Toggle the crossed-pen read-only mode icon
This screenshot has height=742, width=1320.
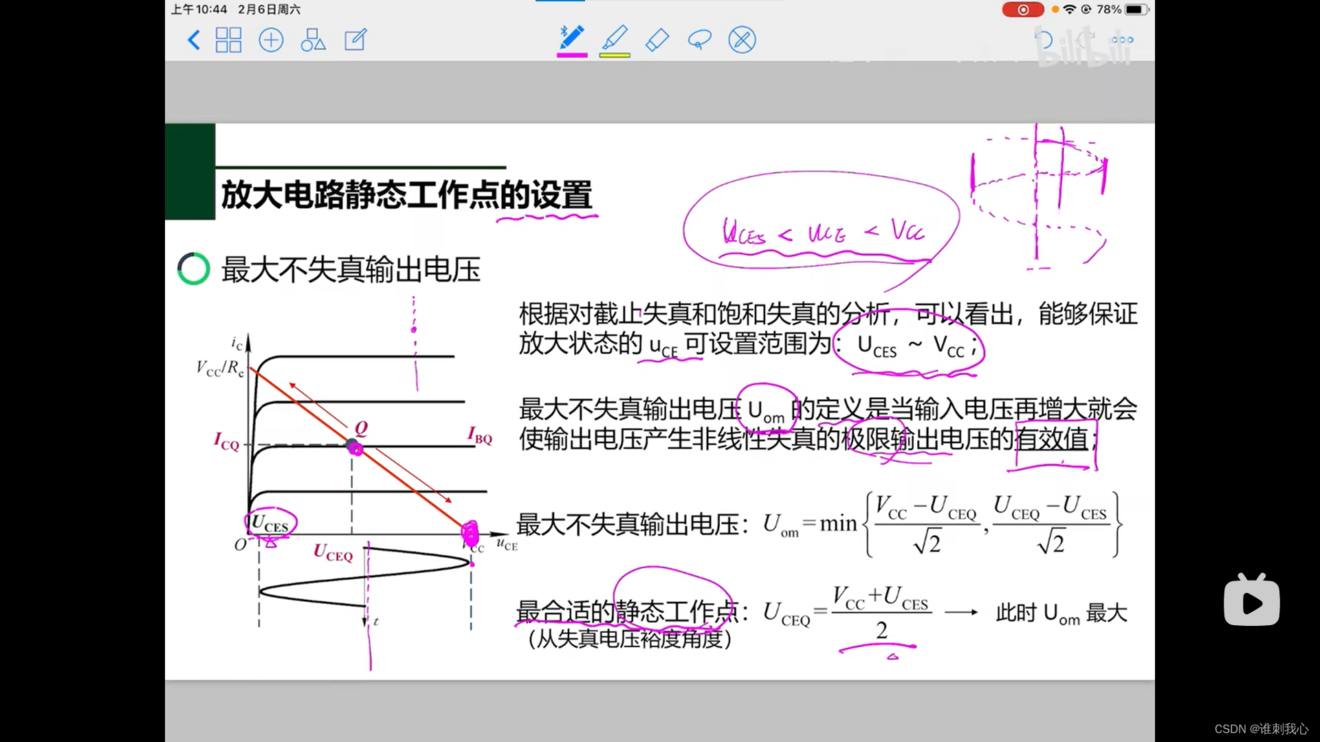[742, 40]
